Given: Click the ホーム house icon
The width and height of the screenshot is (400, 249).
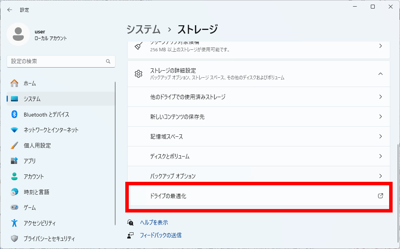Looking at the screenshot, I should (x=14, y=83).
